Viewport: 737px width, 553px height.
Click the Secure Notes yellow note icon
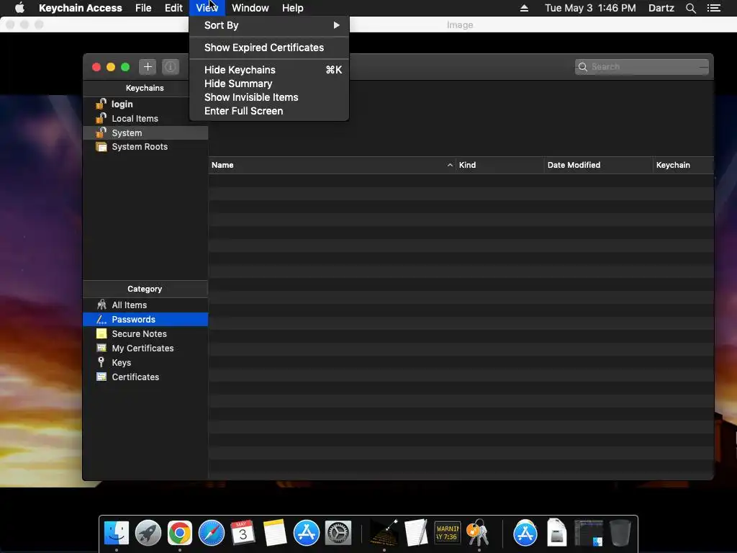101,333
